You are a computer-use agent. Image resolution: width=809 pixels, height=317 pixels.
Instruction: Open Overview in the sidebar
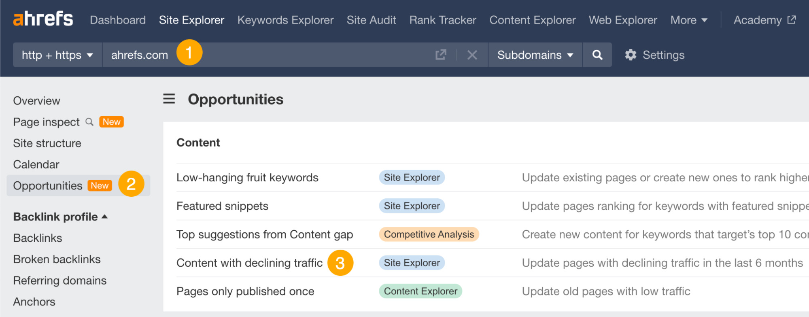[36, 101]
